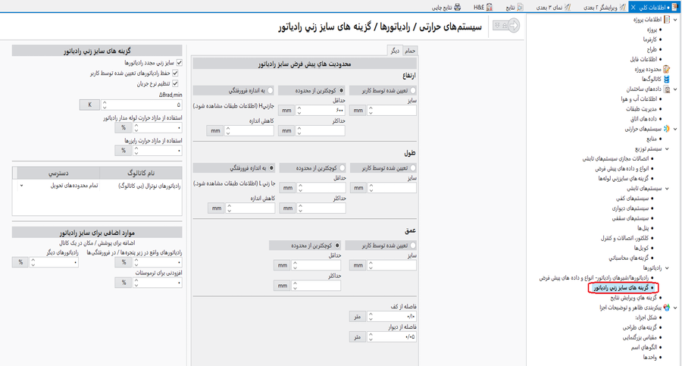
Task: Toggle radiator re-sizing (سایز زنی مجدد) checkbox
Action: click(178, 63)
